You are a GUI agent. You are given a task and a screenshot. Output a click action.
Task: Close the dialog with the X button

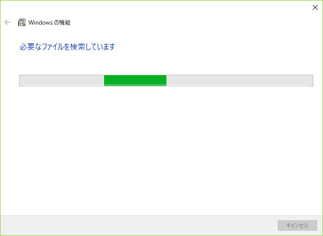pyautogui.click(x=315, y=7)
